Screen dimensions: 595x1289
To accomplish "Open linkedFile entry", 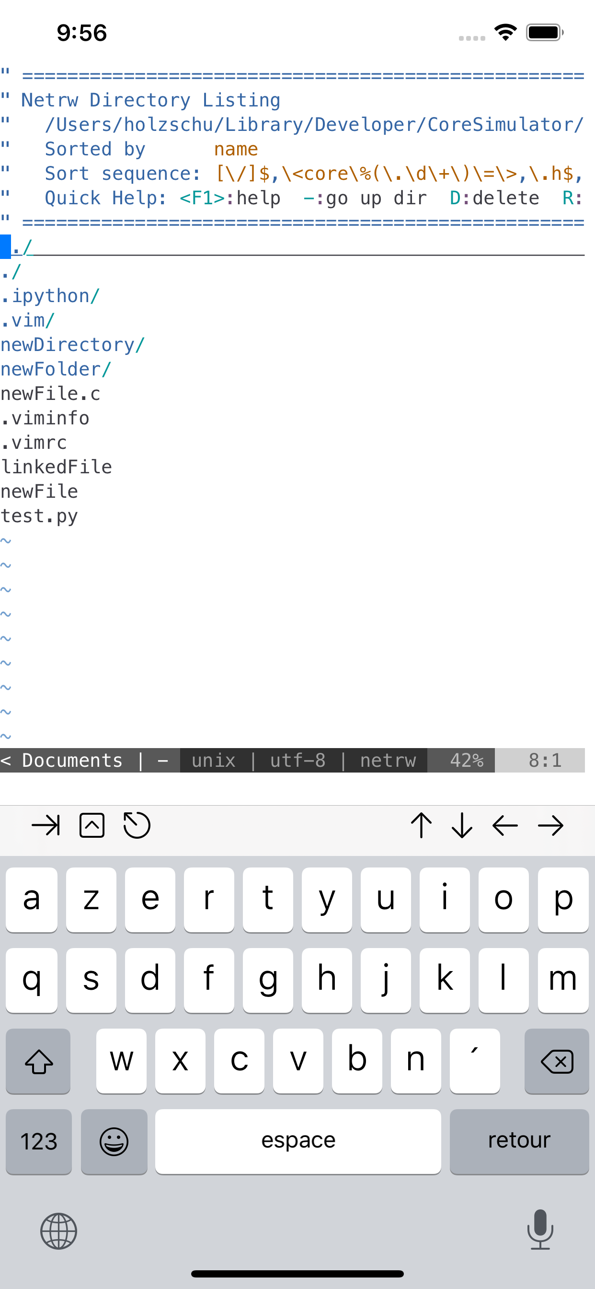I will click(x=56, y=468).
